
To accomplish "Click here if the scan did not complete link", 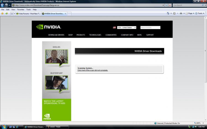I will [x=93, y=70].
